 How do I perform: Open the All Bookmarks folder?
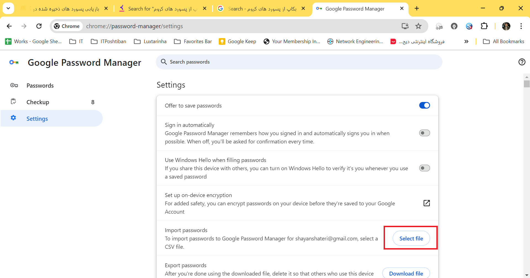tap(503, 41)
